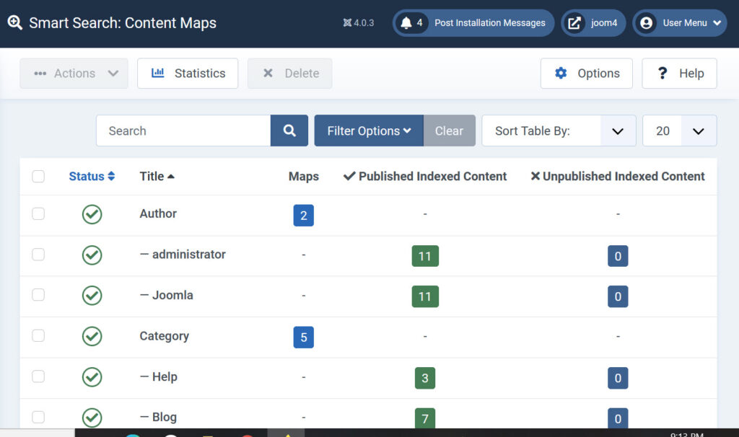This screenshot has height=437, width=739.
Task: Expand the Actions dropdown
Action: tap(74, 74)
